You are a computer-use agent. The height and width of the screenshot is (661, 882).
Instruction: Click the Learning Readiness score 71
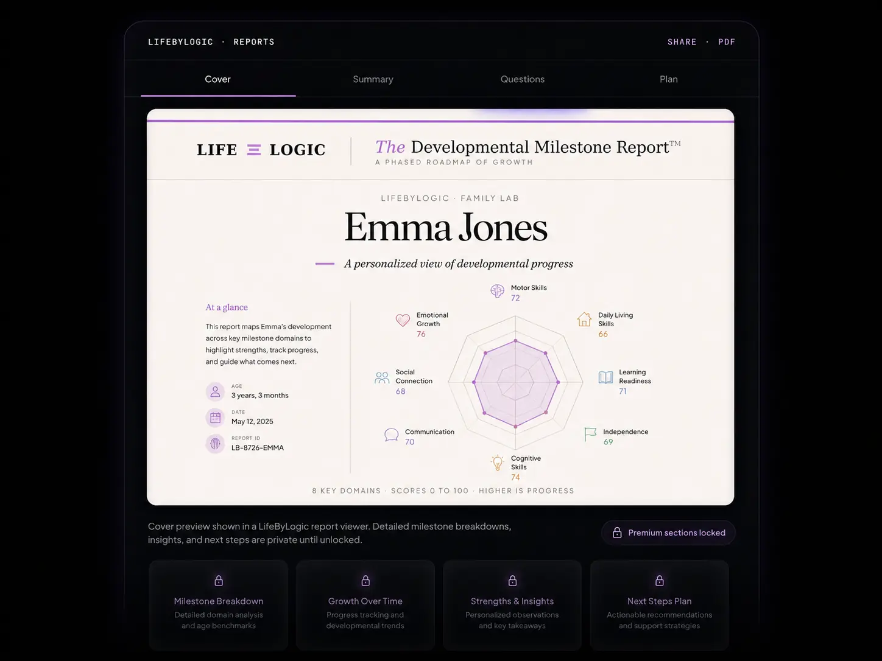623,391
